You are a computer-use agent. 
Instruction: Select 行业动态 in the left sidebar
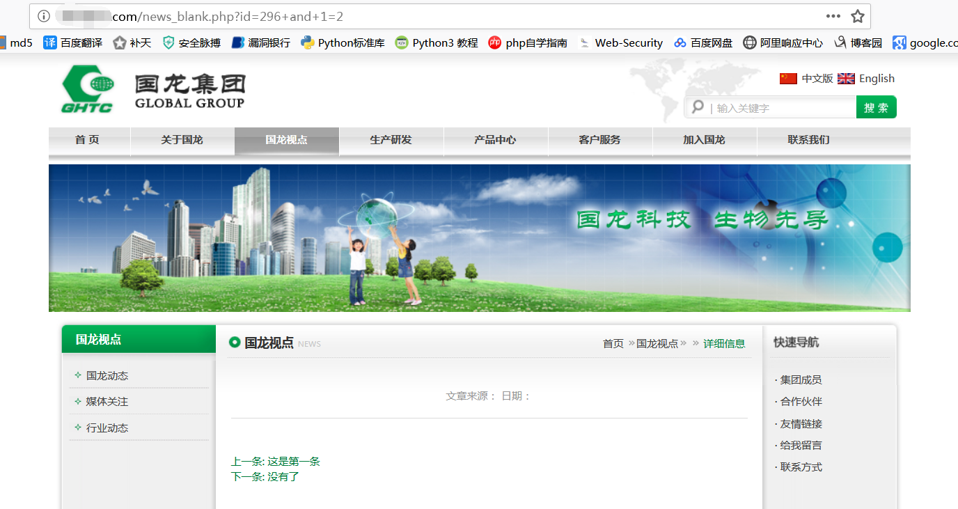pyautogui.click(x=107, y=428)
